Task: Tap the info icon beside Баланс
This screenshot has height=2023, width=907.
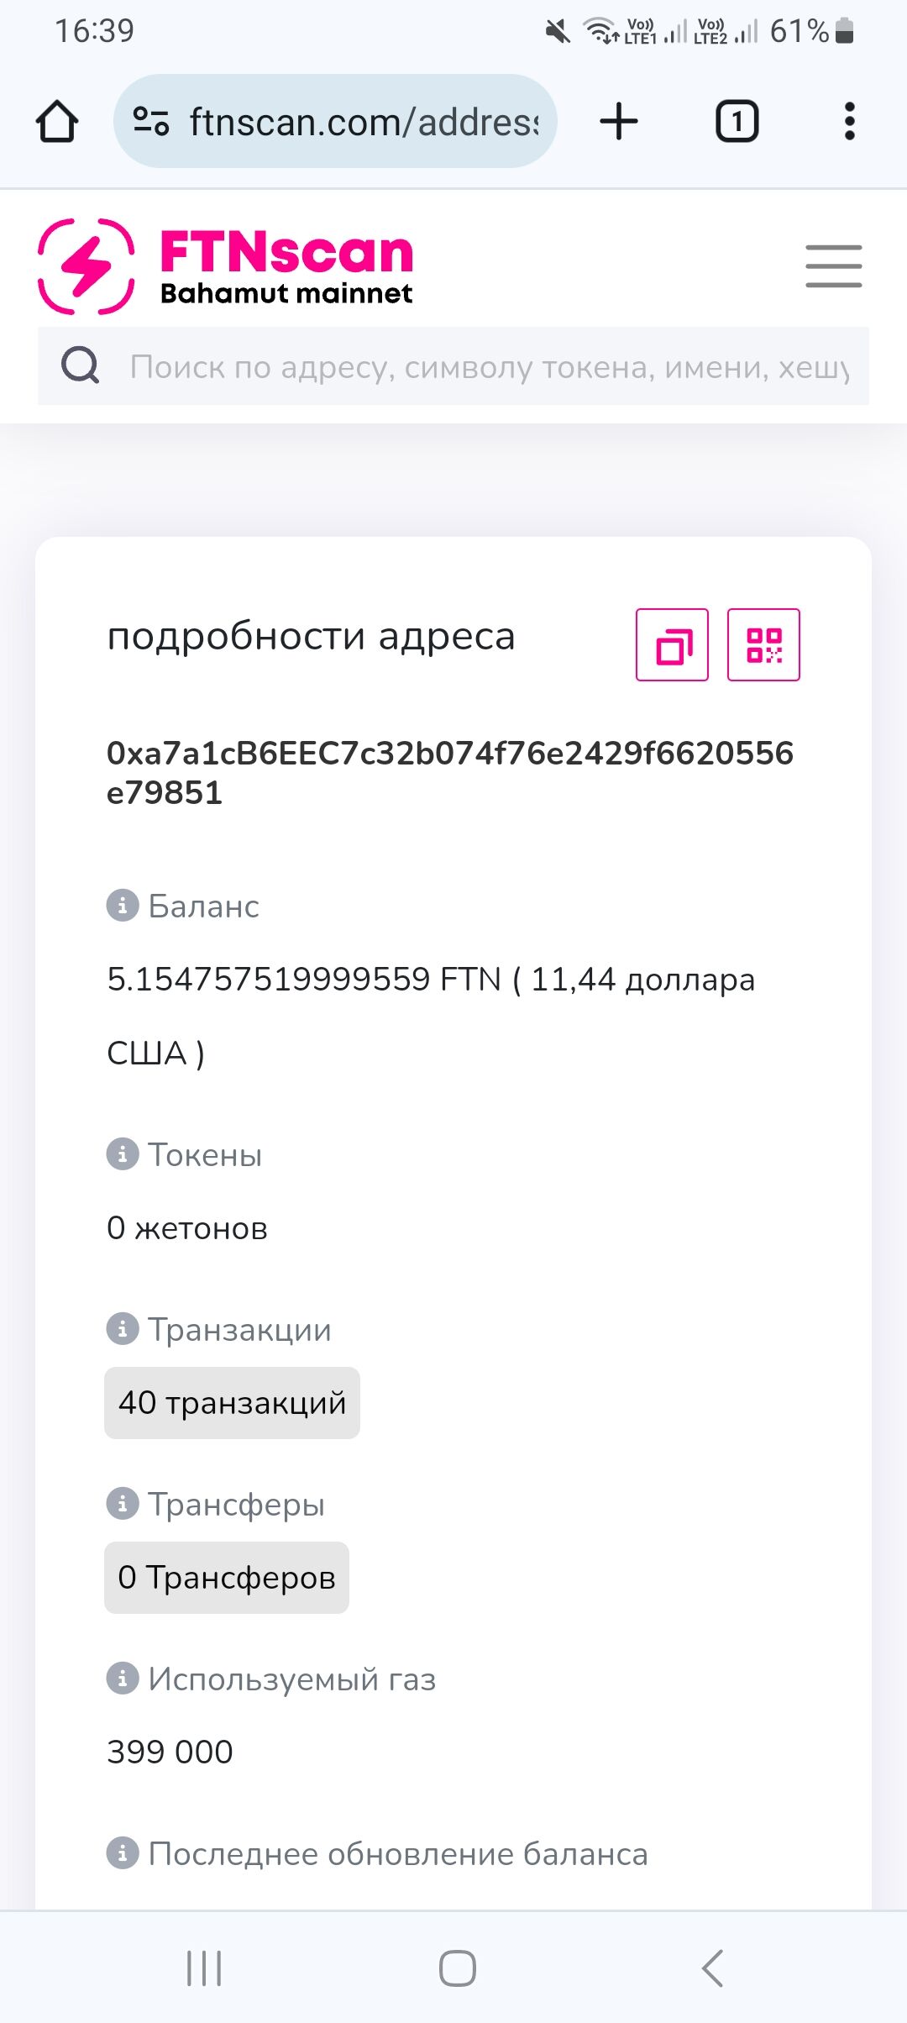Action: pyautogui.click(x=123, y=906)
